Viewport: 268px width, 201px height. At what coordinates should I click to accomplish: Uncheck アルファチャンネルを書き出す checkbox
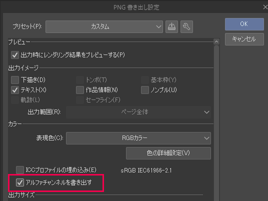(x=20, y=182)
